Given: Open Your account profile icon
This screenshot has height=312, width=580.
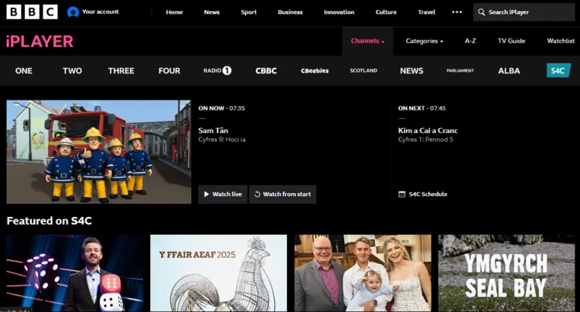Looking at the screenshot, I should tap(73, 12).
